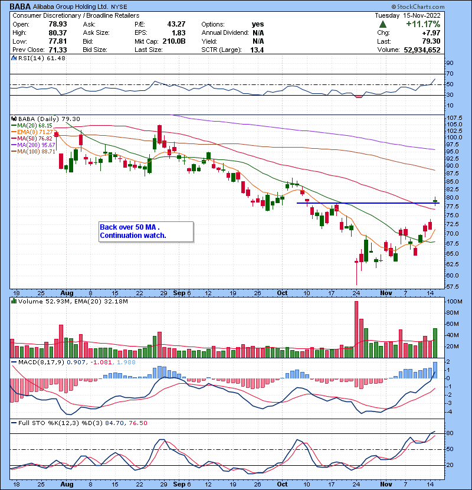Click the Ask Size label in quote header
The image size is (472, 490).
pyautogui.click(x=96, y=33)
